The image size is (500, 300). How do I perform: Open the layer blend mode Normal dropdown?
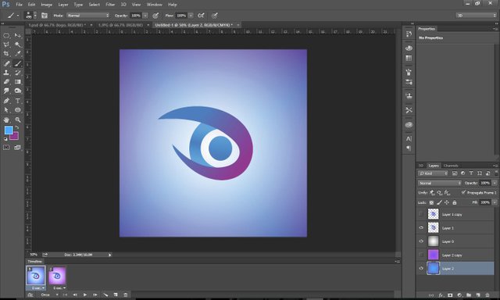pyautogui.click(x=439, y=183)
